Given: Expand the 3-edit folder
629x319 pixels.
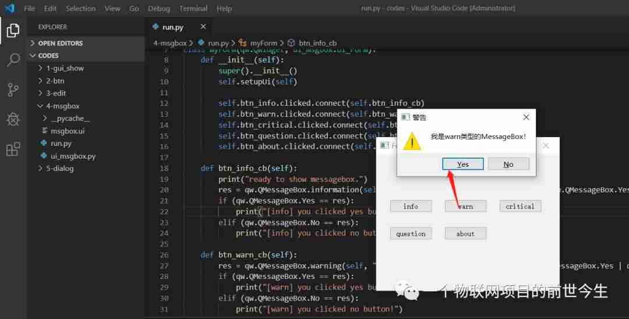Looking at the screenshot, I should click(x=86, y=93).
